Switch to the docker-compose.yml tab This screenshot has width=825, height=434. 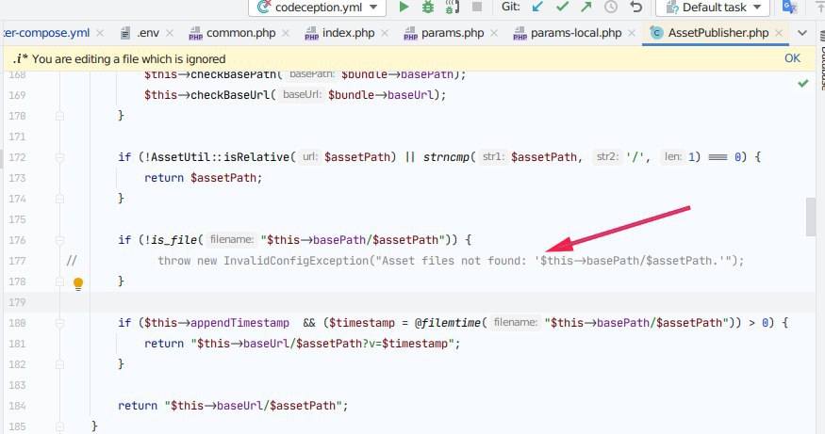46,33
